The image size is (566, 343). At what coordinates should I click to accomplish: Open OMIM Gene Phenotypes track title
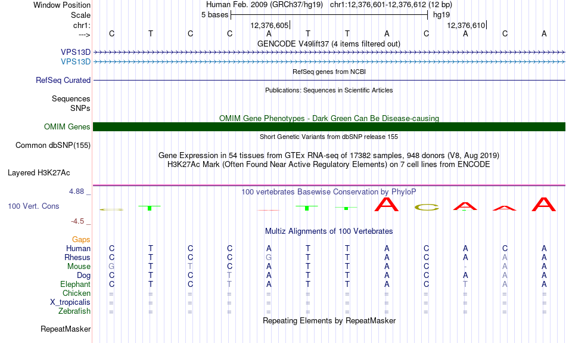click(329, 118)
